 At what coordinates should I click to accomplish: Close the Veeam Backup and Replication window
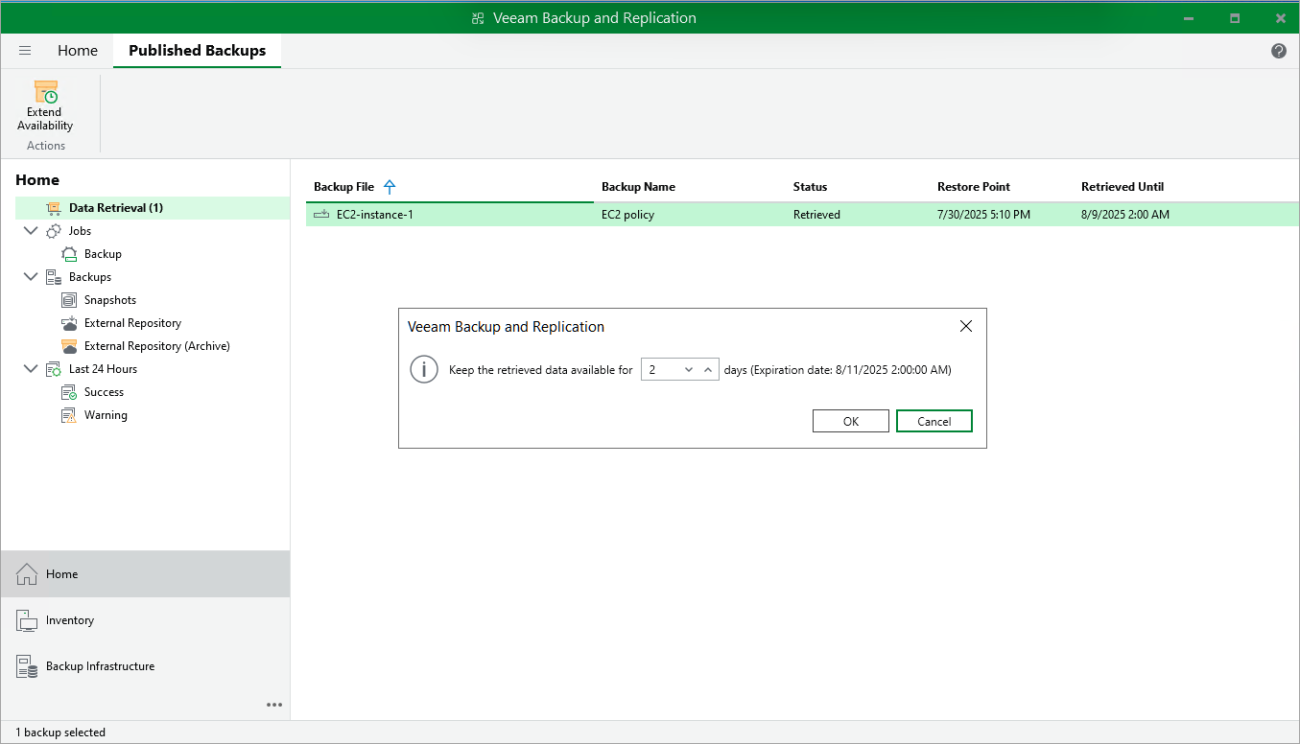tap(1280, 18)
